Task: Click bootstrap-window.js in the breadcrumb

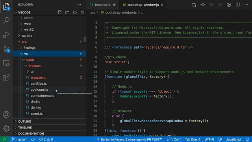Action: tap(121, 12)
